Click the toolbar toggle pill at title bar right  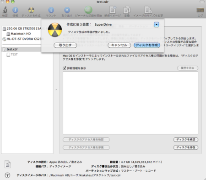pos(202,2)
